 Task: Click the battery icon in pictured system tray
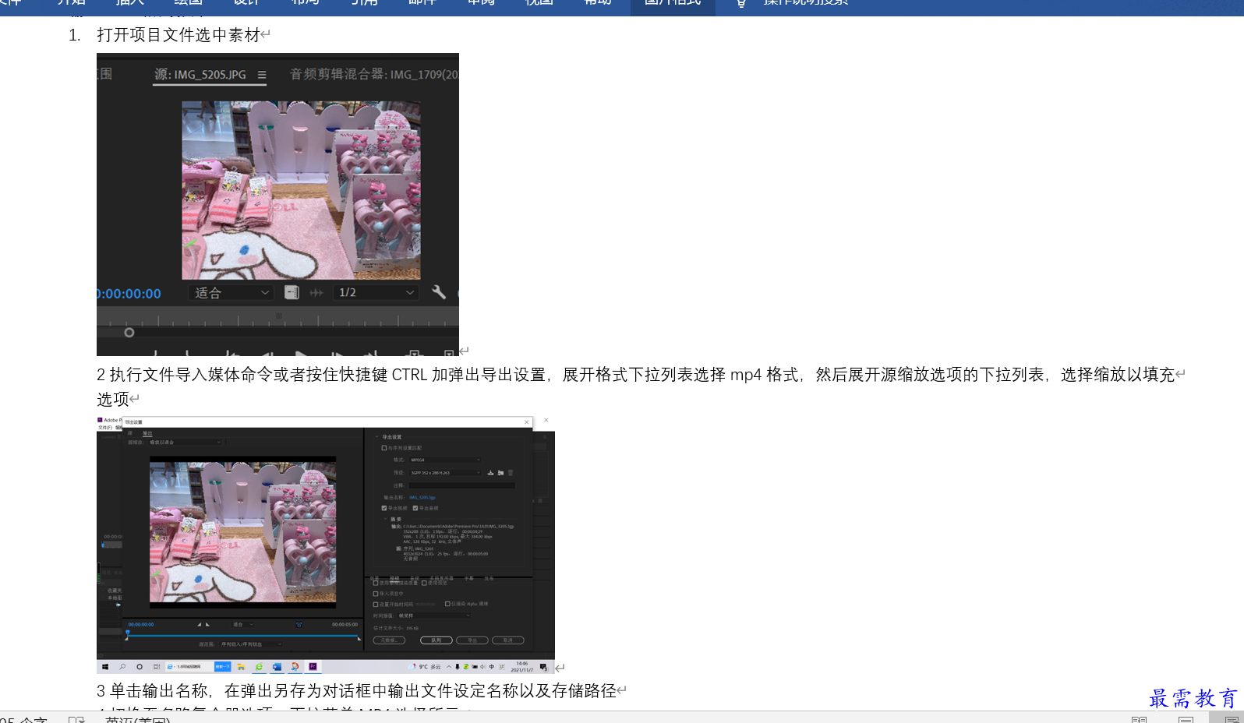pos(475,667)
